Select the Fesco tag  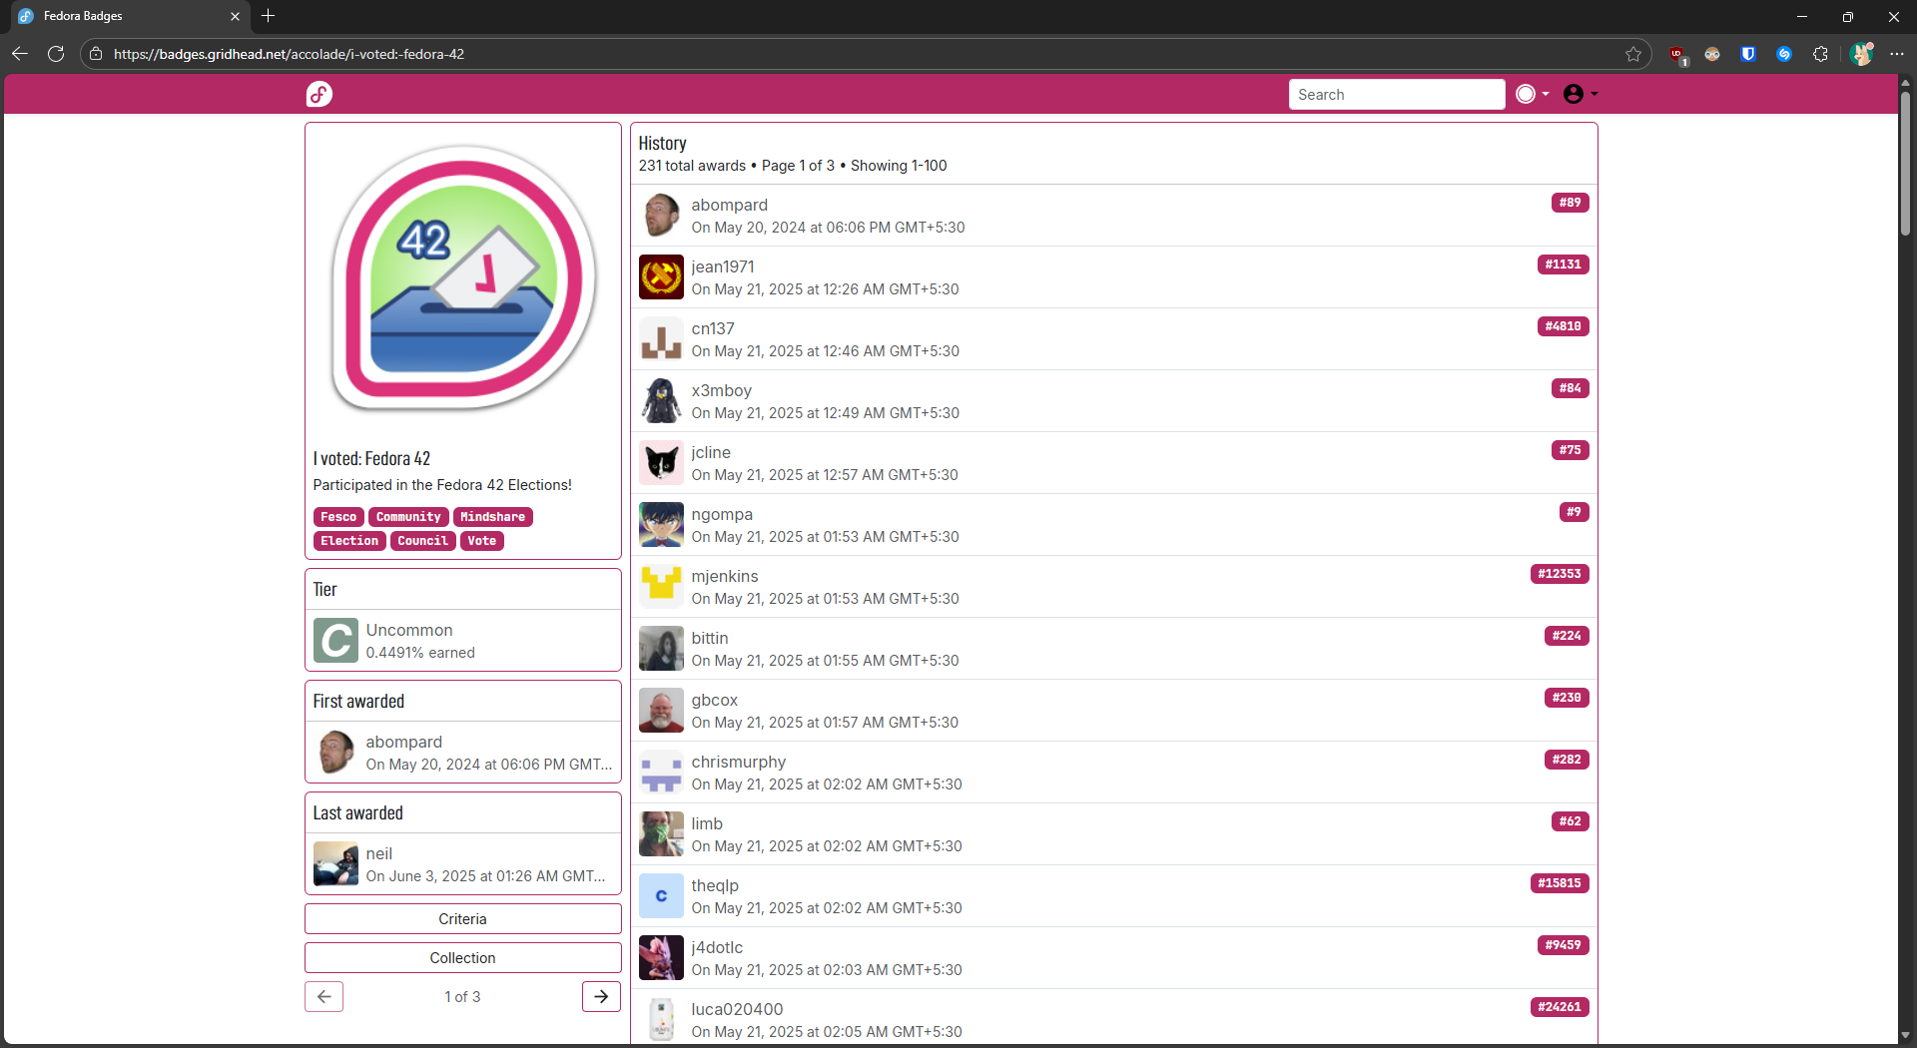(x=338, y=517)
